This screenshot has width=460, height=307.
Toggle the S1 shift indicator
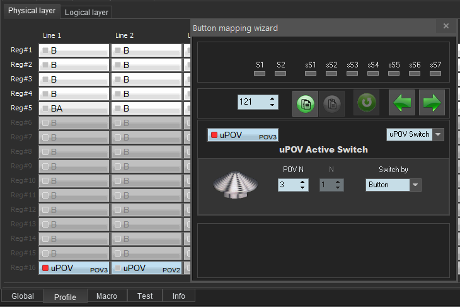260,73
